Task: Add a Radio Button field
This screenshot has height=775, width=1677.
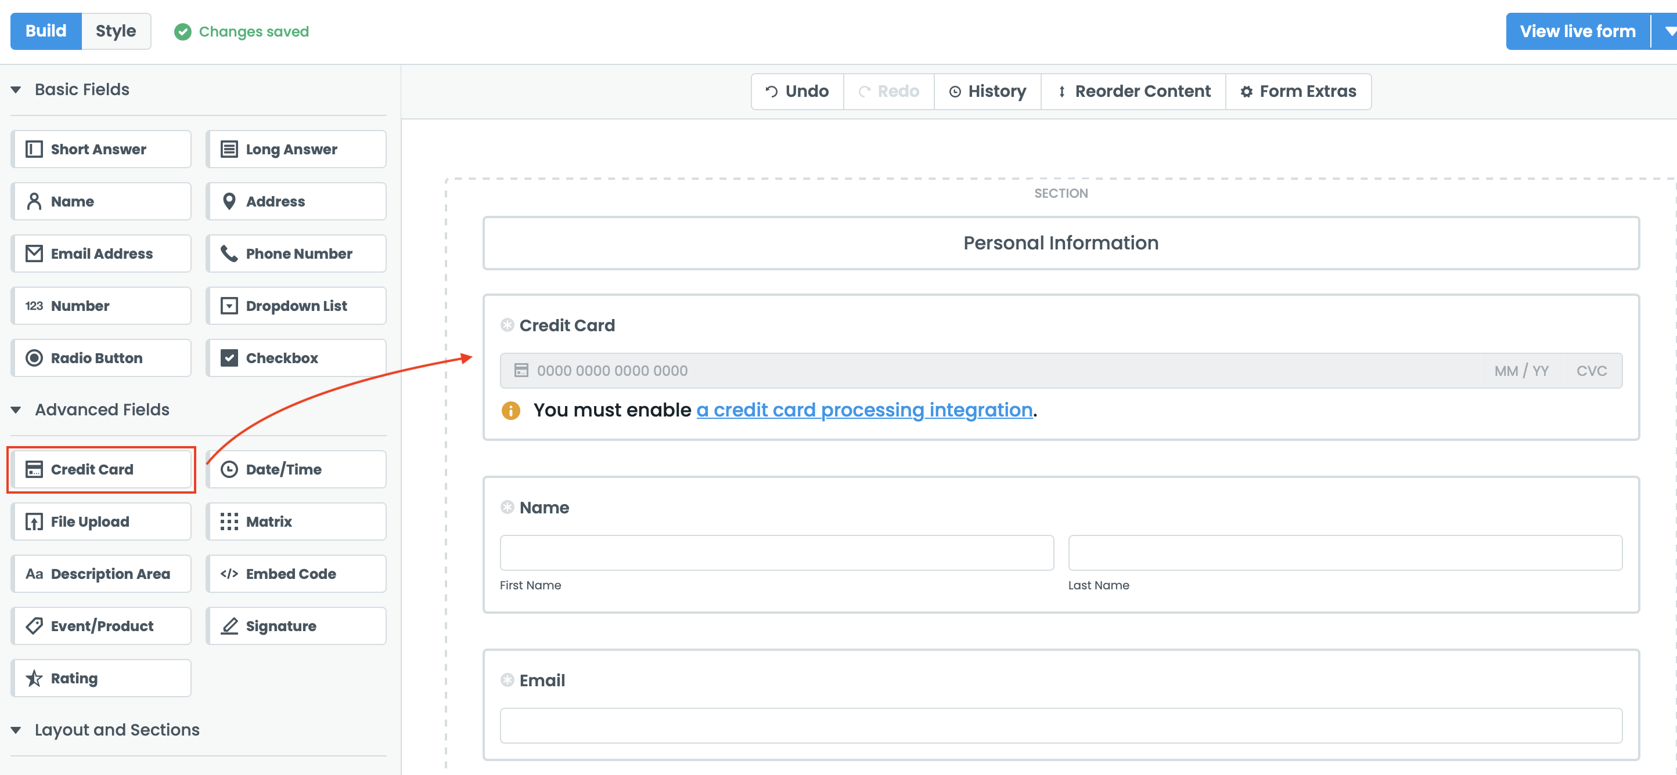Action: click(101, 357)
